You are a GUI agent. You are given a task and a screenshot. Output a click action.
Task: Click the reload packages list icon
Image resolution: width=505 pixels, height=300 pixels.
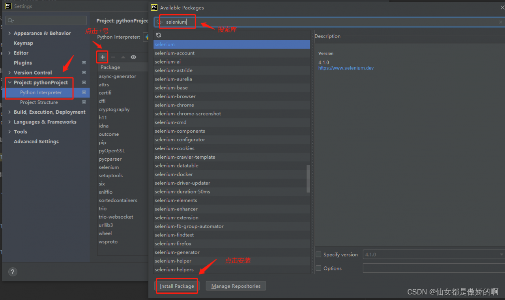point(159,35)
